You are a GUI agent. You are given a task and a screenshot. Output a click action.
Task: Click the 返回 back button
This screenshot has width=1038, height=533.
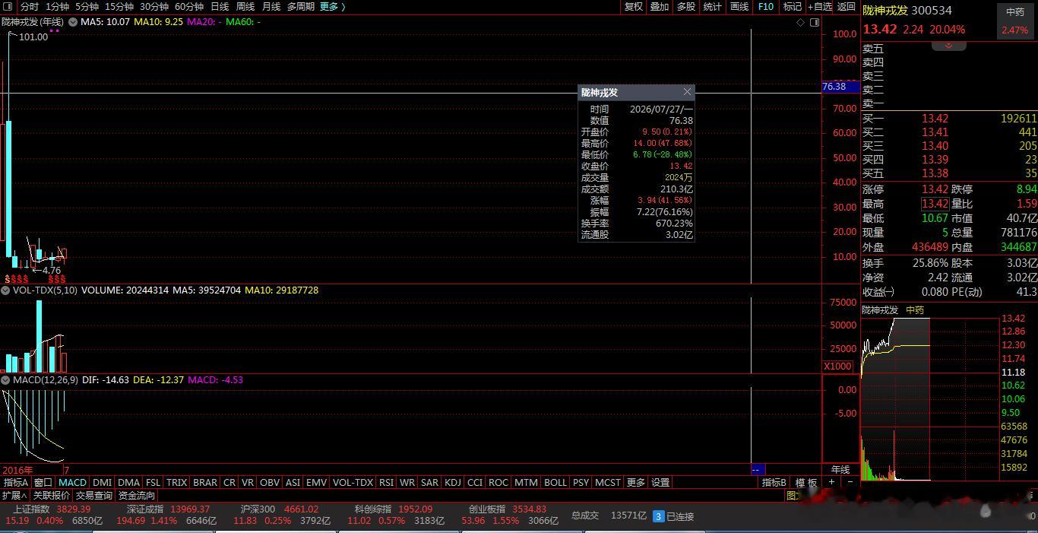(x=847, y=7)
